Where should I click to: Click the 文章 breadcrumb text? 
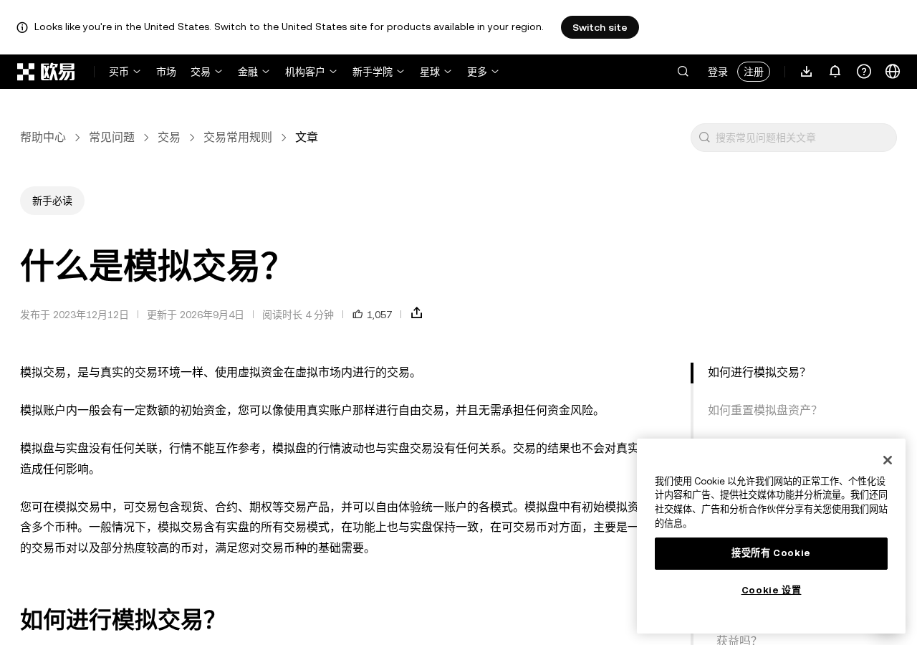point(307,137)
